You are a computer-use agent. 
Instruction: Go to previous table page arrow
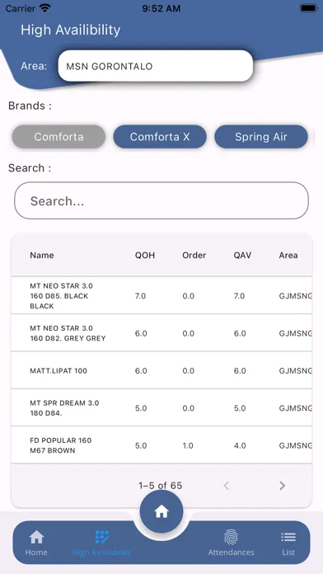point(227,486)
